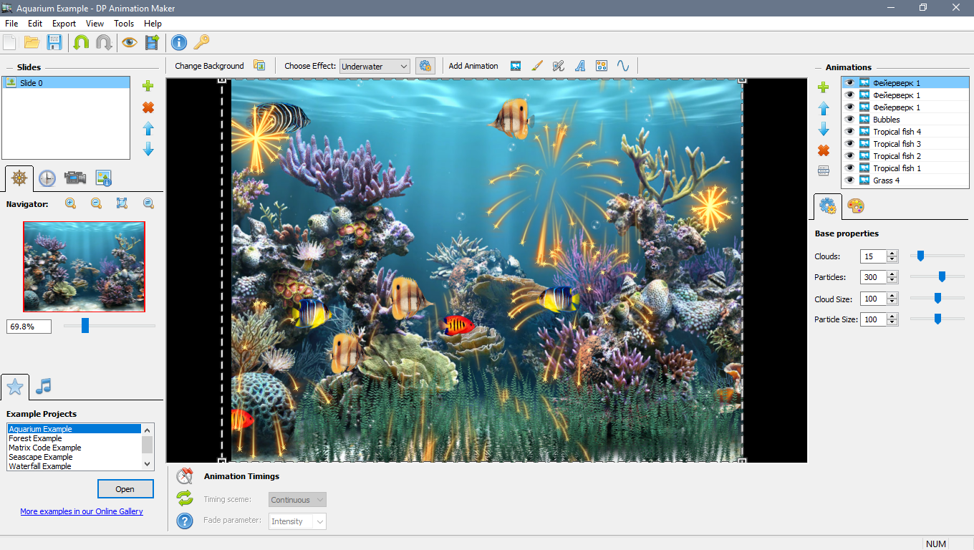The width and height of the screenshot is (974, 550).
Task: Hide the Grass 4 animation layer
Action: point(849,180)
